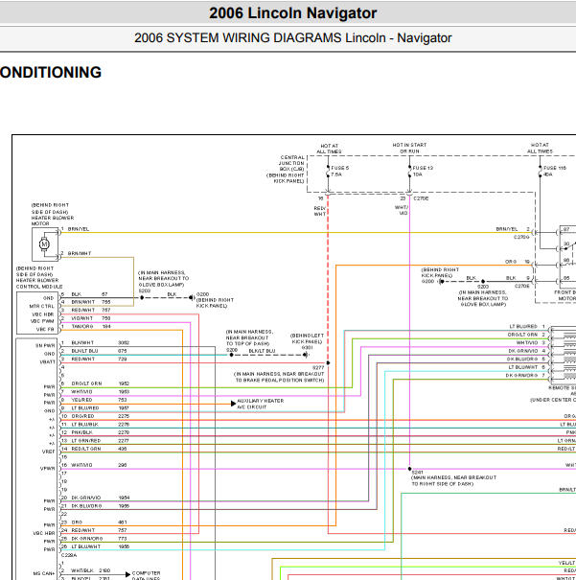Click the VBC PWM terminal label

coord(42,321)
